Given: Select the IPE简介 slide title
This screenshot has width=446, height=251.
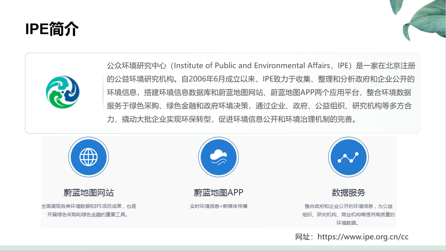Looking at the screenshot, I should point(52,29).
